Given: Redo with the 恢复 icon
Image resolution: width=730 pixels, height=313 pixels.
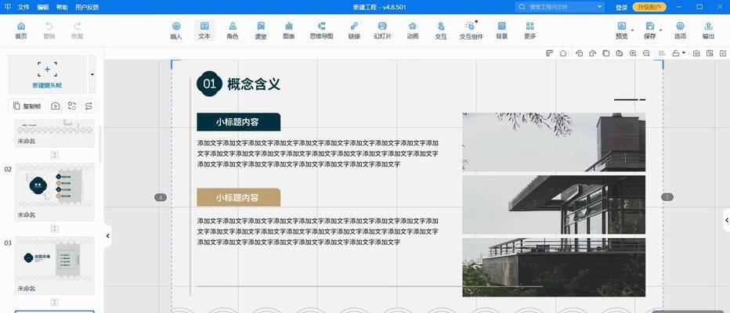Looking at the screenshot, I should pos(78,31).
